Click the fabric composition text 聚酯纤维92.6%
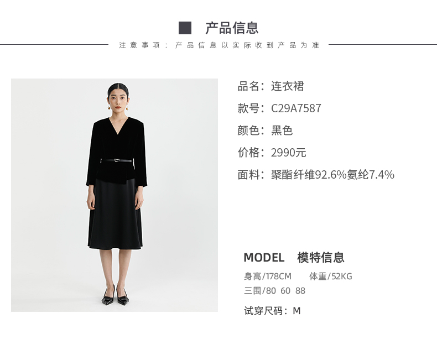Viewport: 437px width, 339px height. [x=309, y=175]
